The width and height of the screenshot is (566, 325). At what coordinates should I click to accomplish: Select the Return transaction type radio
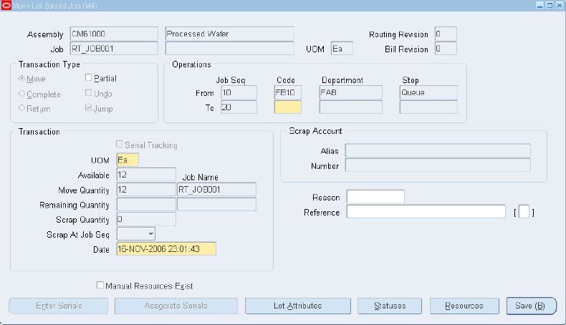[x=21, y=108]
